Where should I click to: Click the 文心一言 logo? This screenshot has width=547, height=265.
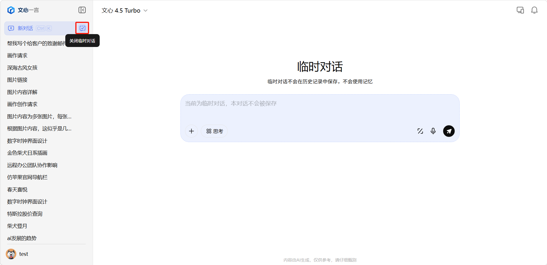click(x=23, y=10)
